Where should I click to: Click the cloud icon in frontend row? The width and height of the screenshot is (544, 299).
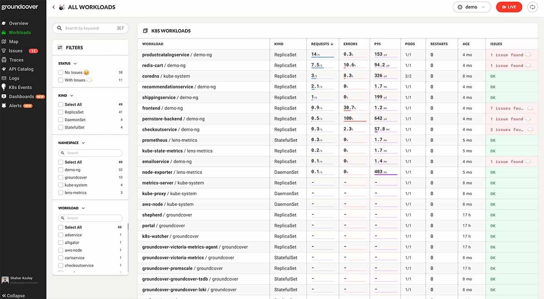coord(529,108)
